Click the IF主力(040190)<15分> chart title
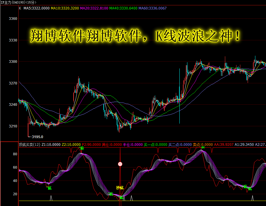Image resolution: width=266 pixels, height=206 pixels. (19, 2)
